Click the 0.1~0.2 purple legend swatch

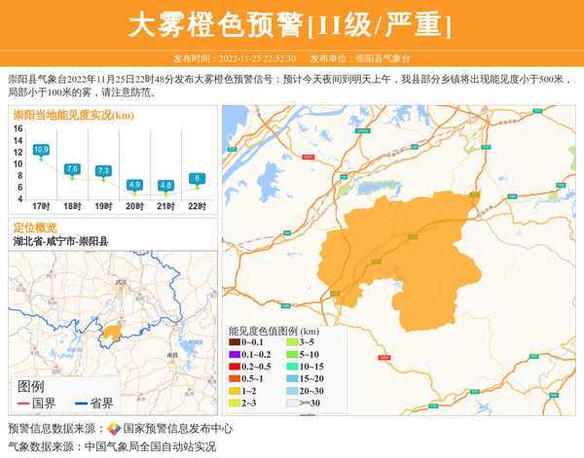point(235,355)
